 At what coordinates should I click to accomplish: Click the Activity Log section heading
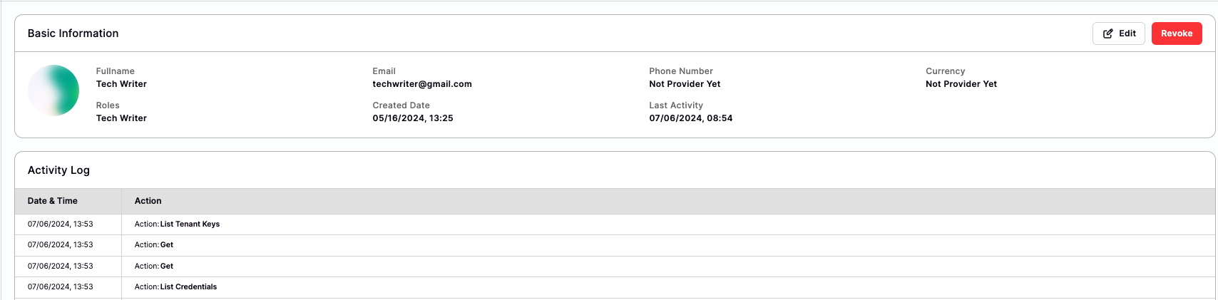tap(58, 170)
